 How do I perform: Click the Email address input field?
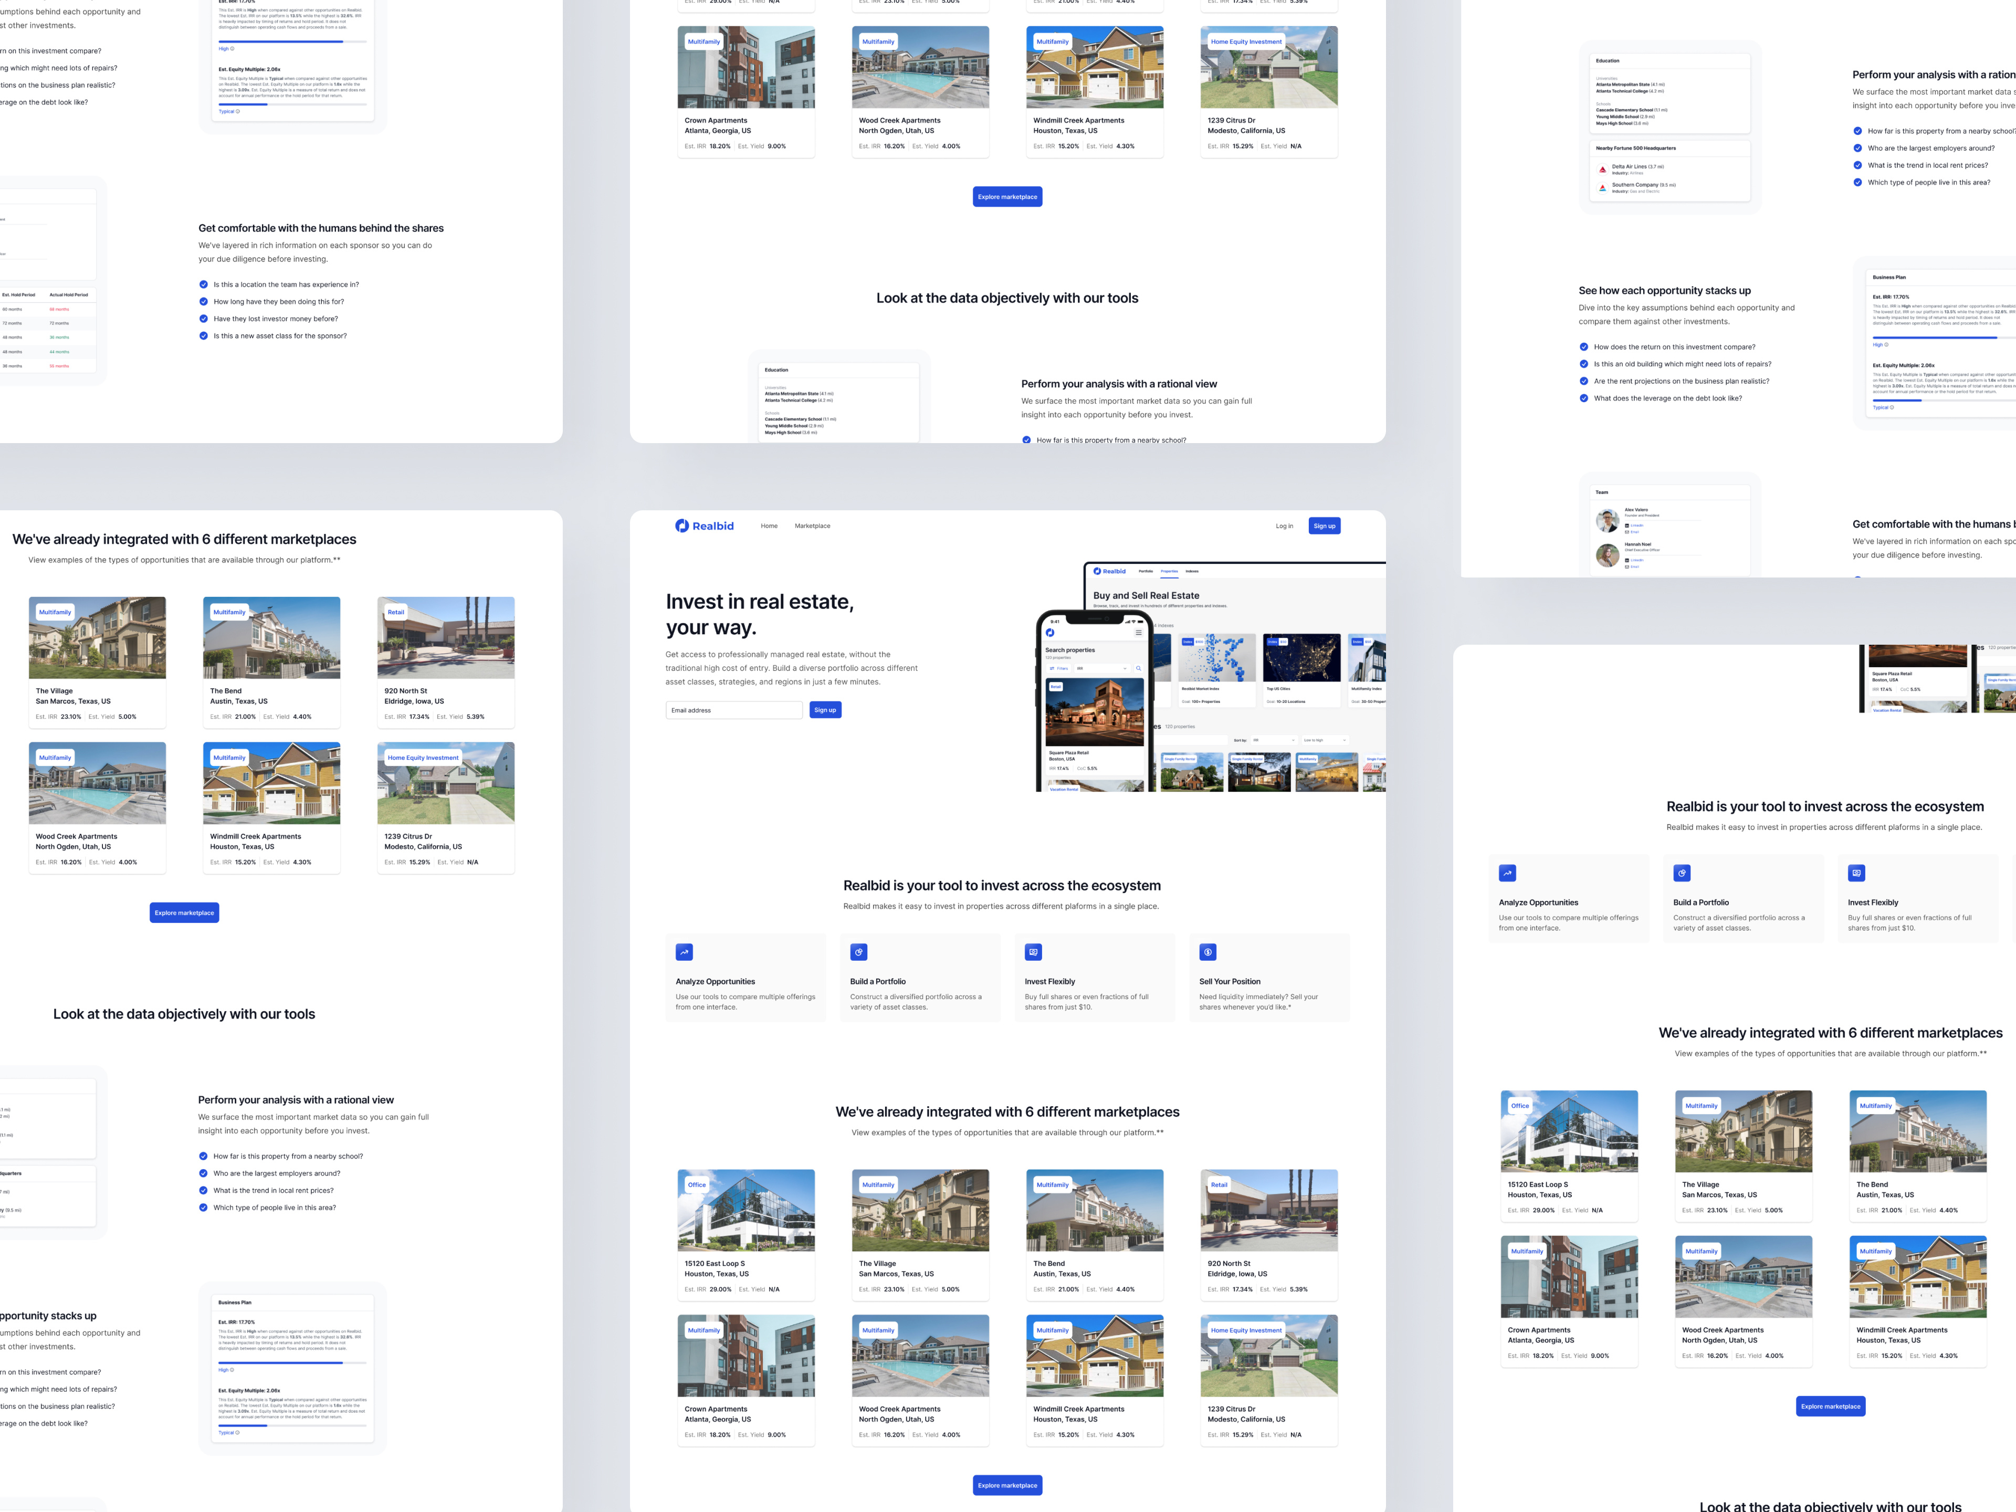[734, 710]
